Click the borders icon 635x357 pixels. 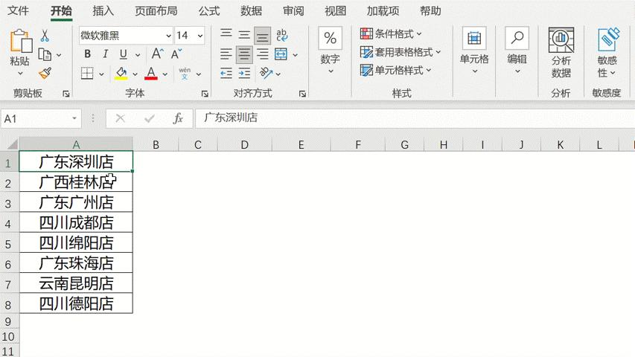tap(87, 74)
